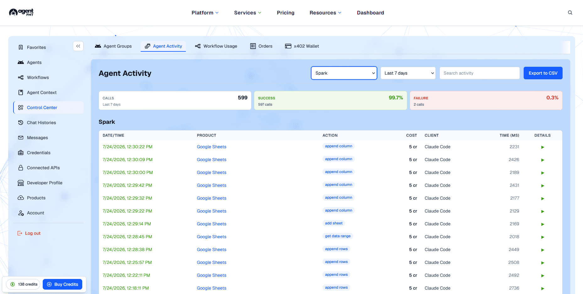The width and height of the screenshot is (583, 294).
Task: Click the CALLS 599 stat card
Action: coord(175,101)
